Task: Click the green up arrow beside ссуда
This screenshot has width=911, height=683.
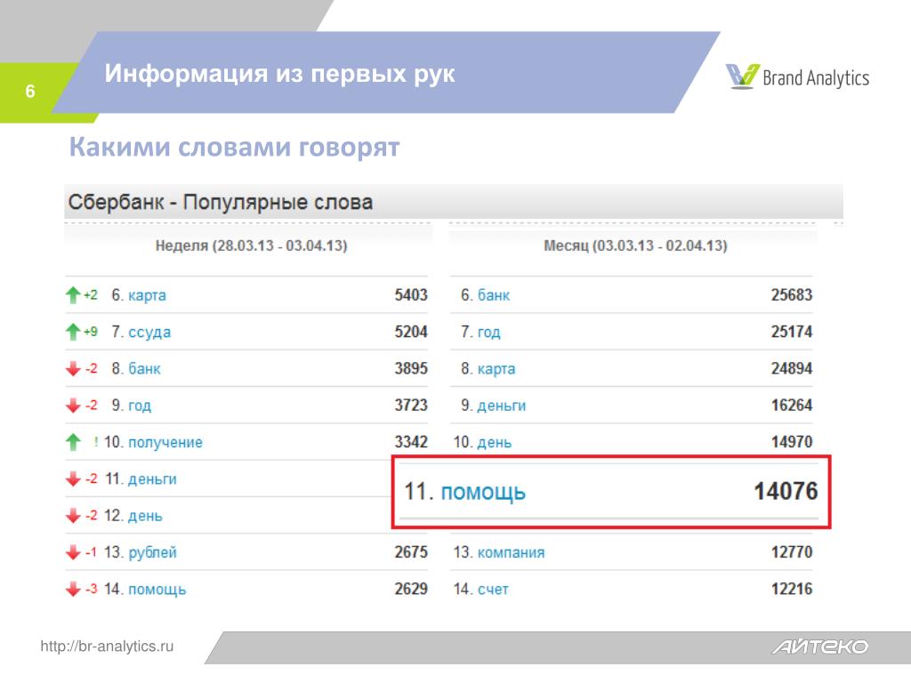Action: pyautogui.click(x=73, y=332)
